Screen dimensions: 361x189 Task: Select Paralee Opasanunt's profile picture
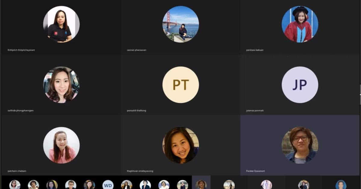click(300, 145)
